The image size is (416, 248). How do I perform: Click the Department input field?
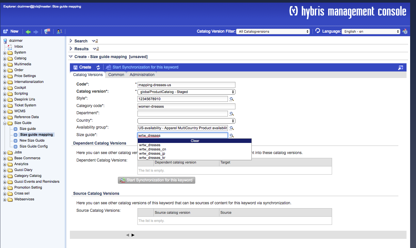pos(183,114)
